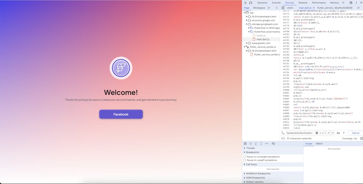
Task: Go to previous search match arrow
Action: (329, 133)
